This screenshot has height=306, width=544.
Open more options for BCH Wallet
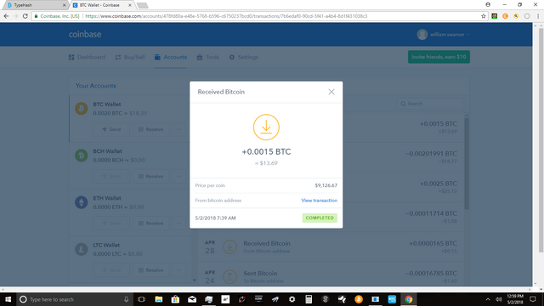tap(179, 176)
